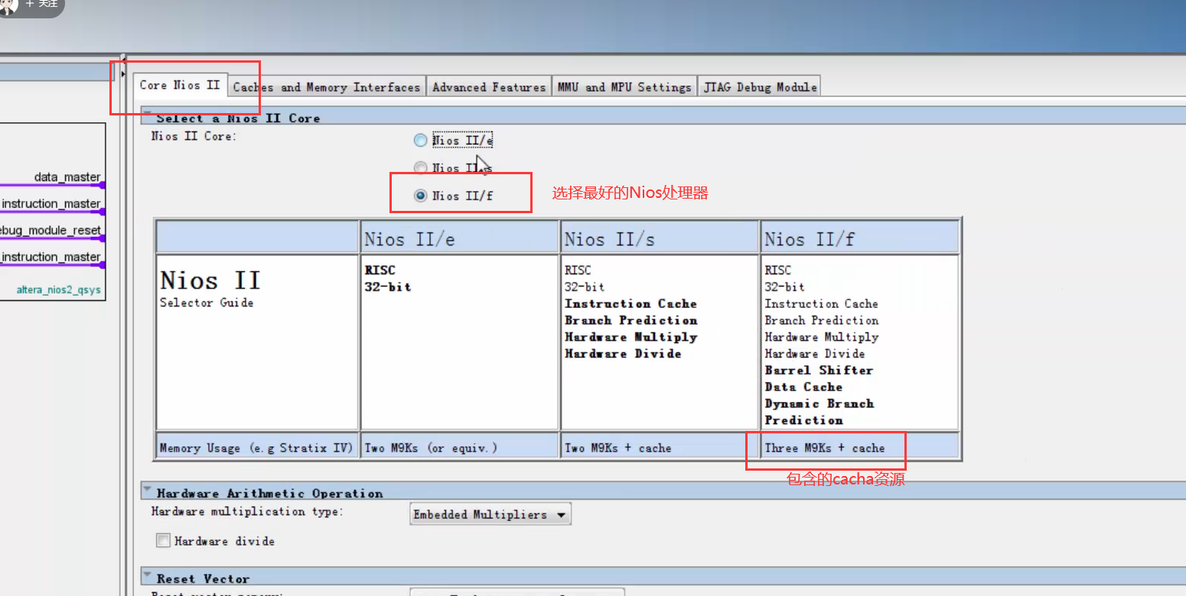Click the Reset vector memory dropdown

tap(517, 592)
